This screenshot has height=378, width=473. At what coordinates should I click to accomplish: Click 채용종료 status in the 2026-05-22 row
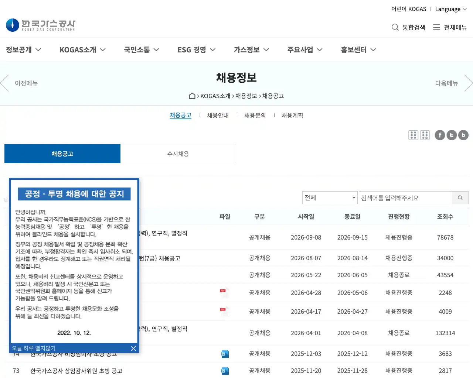pos(399,275)
